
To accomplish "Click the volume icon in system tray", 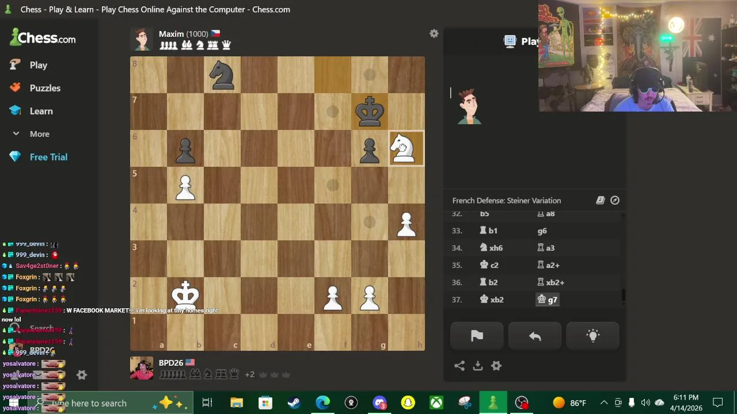I will [645, 403].
